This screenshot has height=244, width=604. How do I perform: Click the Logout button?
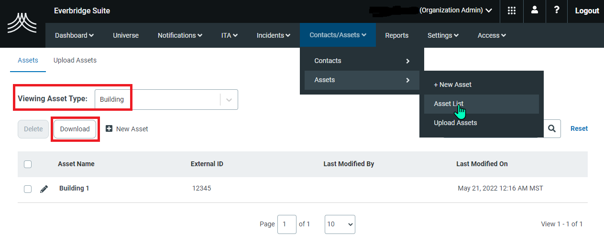click(587, 11)
